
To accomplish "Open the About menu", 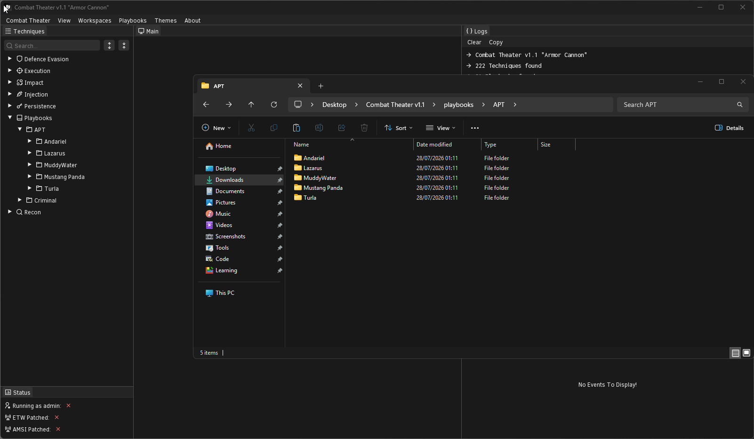I will 193,20.
